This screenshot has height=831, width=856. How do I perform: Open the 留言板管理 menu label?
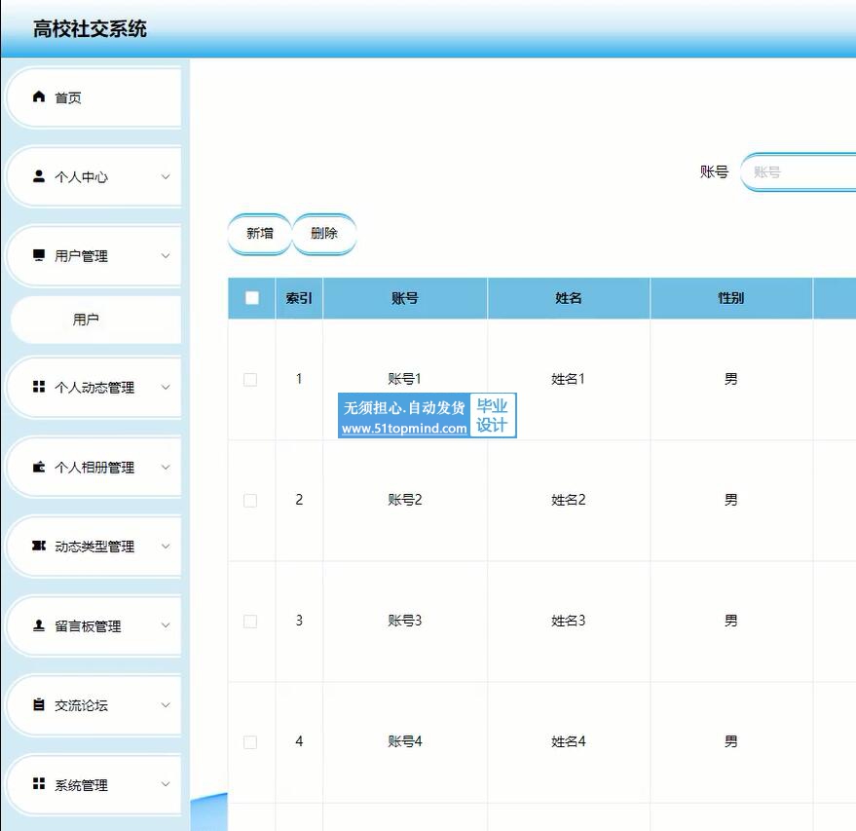[x=88, y=626]
